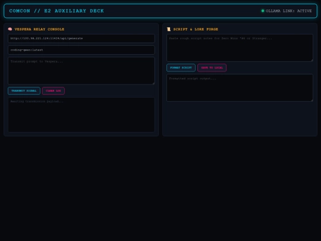Click the scroll icon beside Script & Lore Forge
This screenshot has height=241, width=321.
(x=169, y=29)
